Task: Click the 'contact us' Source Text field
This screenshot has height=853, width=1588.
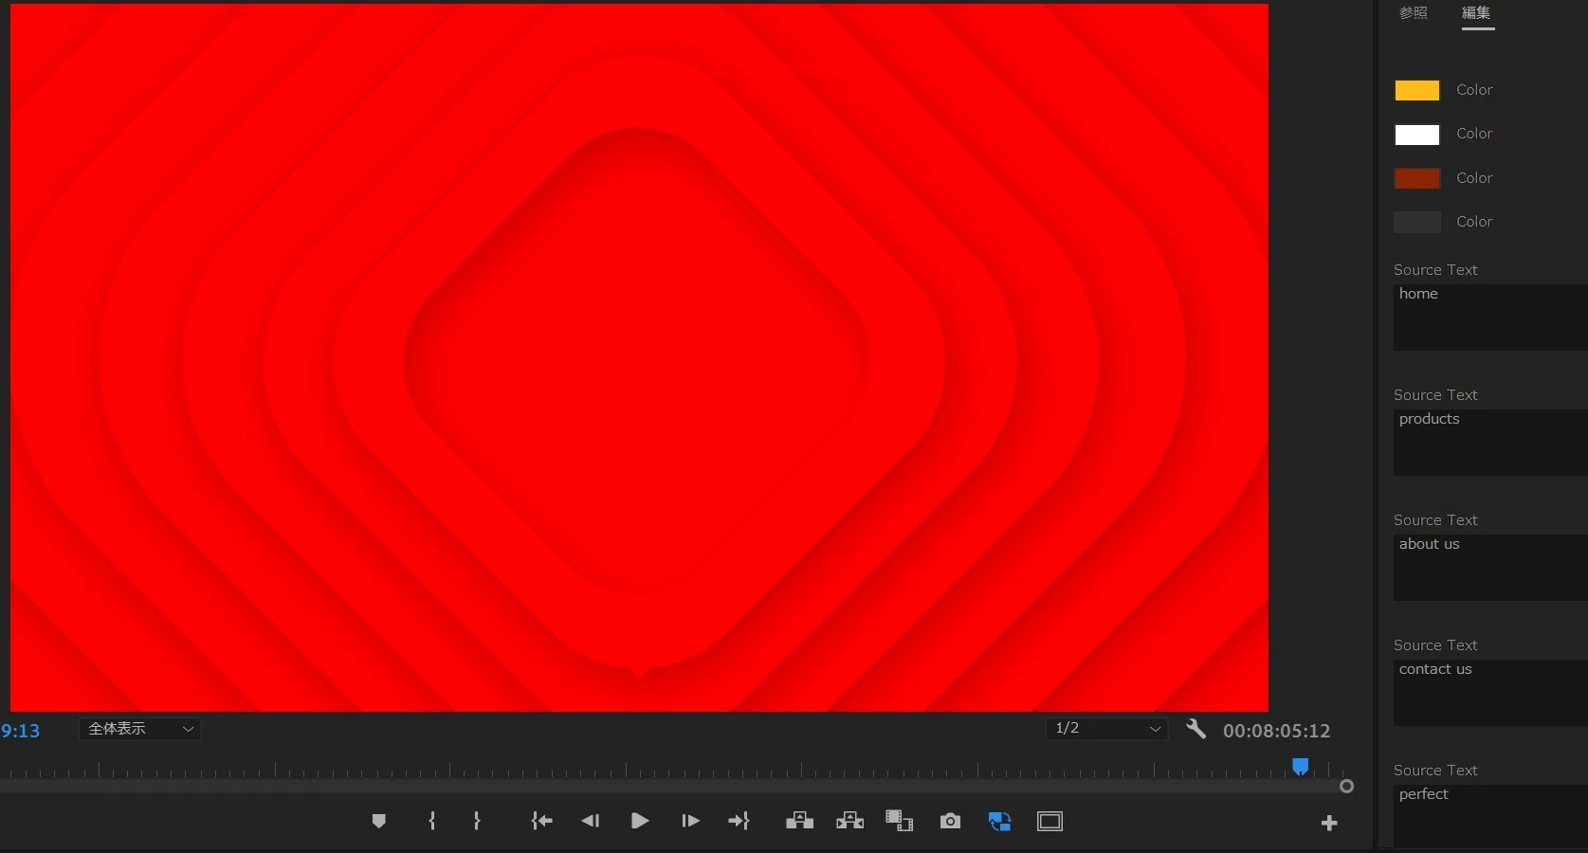Action: tap(1490, 693)
